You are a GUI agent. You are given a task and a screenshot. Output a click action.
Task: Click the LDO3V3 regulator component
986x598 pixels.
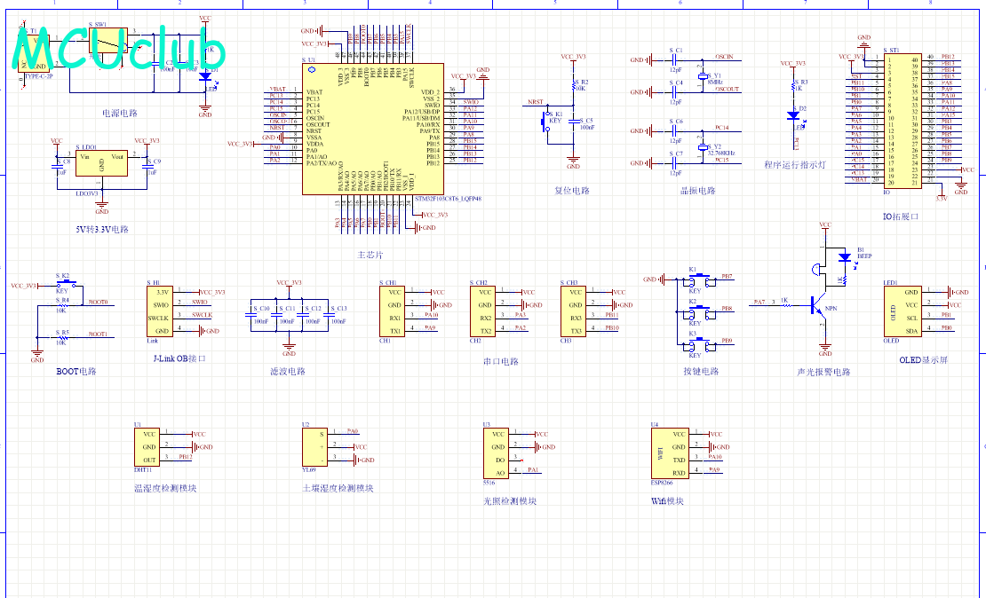[x=101, y=162]
